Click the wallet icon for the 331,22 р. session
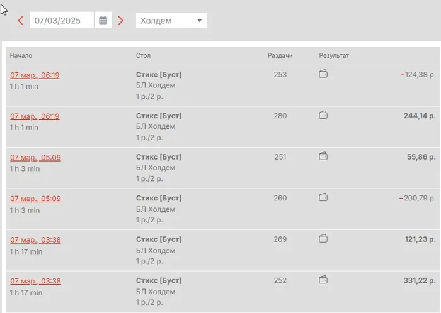 coord(323,280)
